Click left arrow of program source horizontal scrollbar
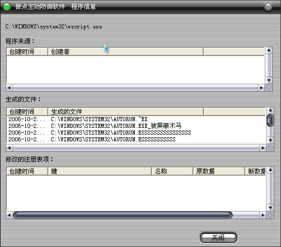The width and height of the screenshot is (281, 247). (9, 88)
